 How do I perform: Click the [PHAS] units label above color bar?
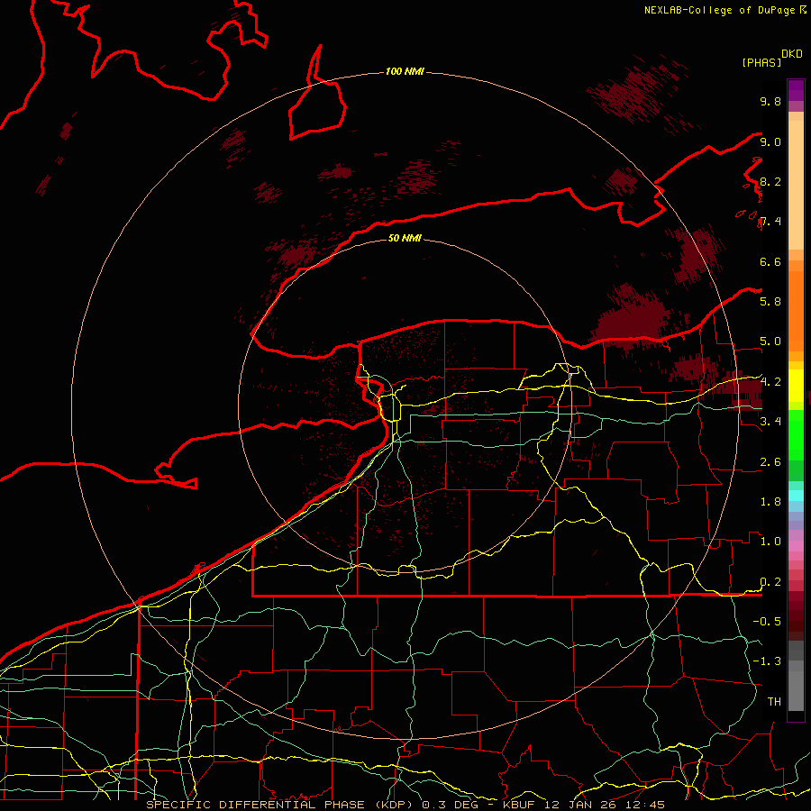[761, 62]
